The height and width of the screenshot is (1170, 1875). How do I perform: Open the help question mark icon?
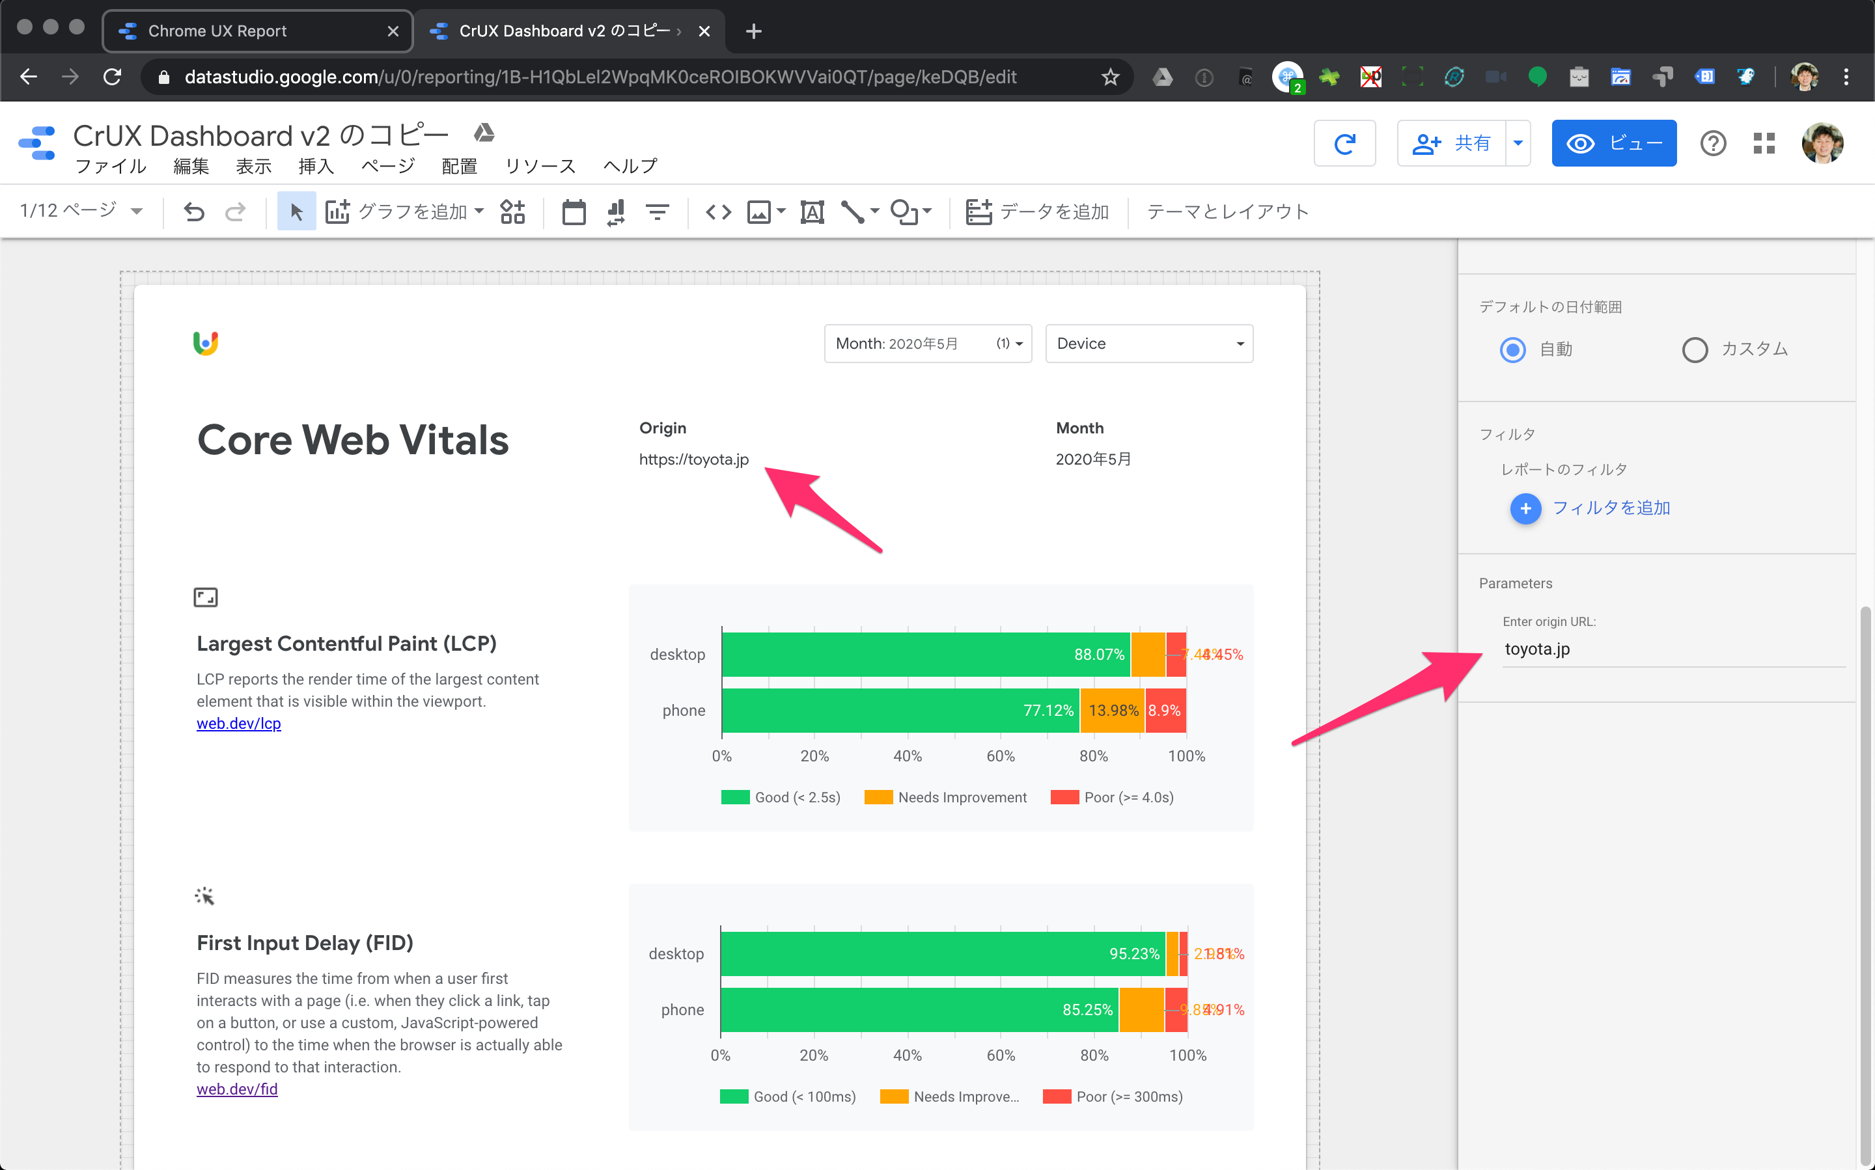click(1712, 143)
